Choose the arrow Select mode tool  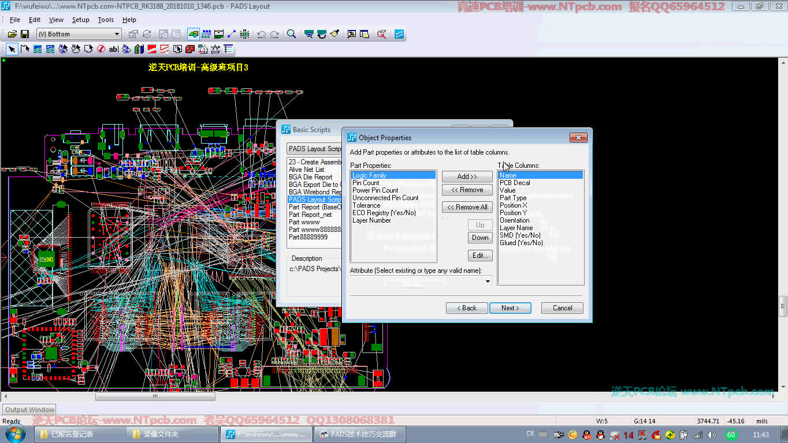pyautogui.click(x=12, y=49)
